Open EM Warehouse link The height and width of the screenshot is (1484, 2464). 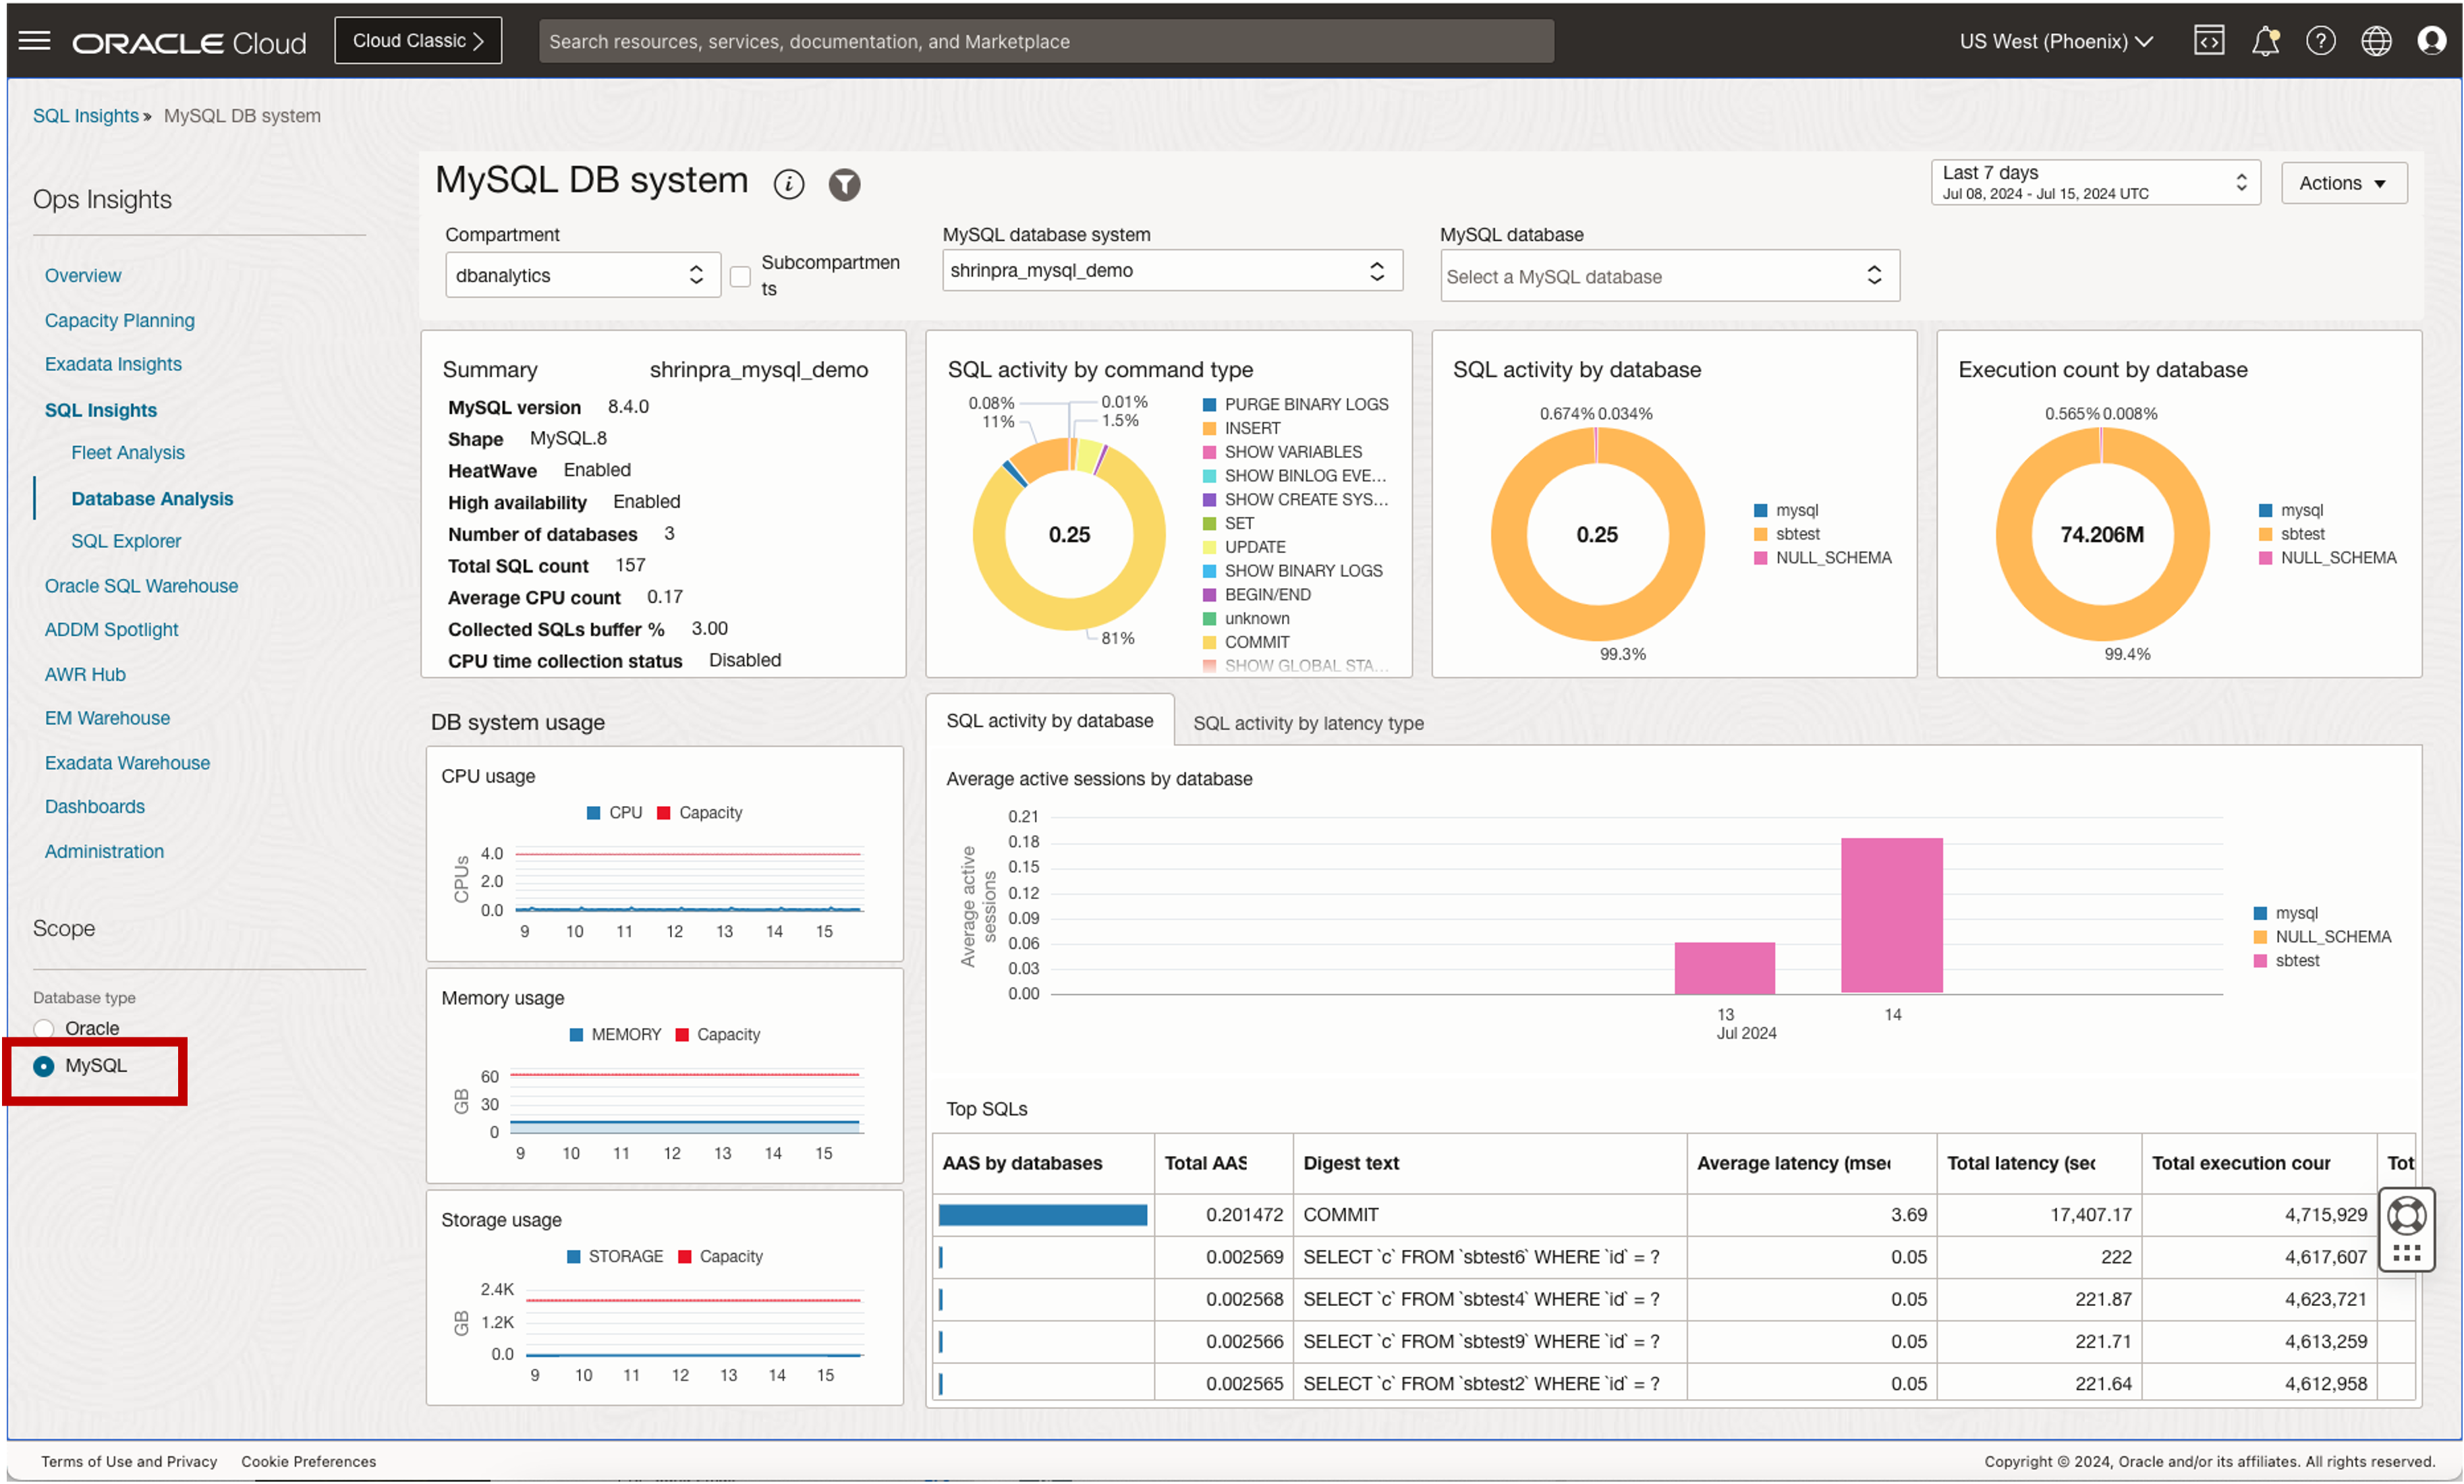pyautogui.click(x=107, y=718)
